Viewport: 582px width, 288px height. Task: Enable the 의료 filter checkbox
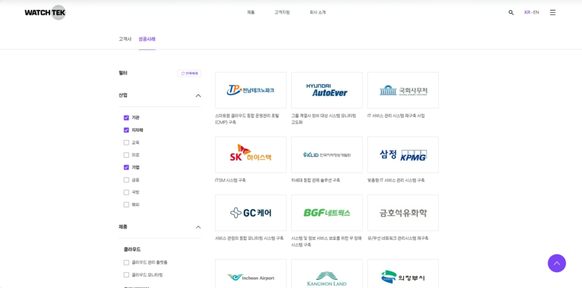pyautogui.click(x=126, y=155)
